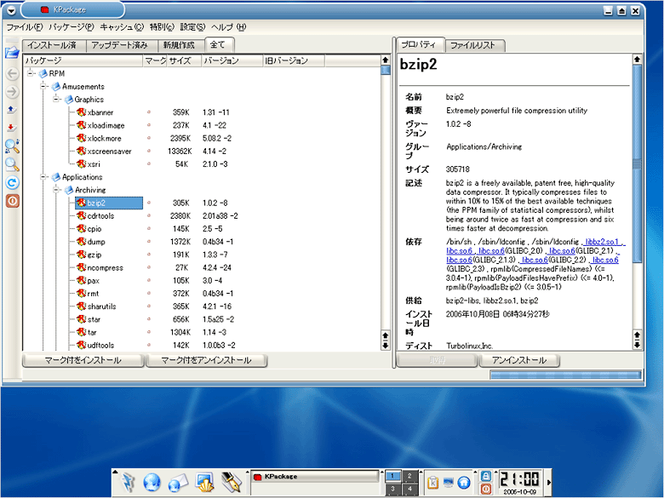Open the mail client panel icon
The height and width of the screenshot is (498, 664).
[178, 483]
